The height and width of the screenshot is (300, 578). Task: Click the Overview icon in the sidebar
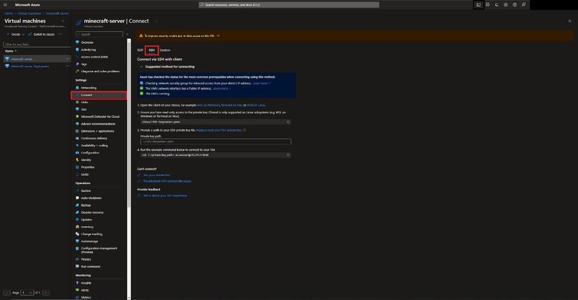click(x=77, y=42)
